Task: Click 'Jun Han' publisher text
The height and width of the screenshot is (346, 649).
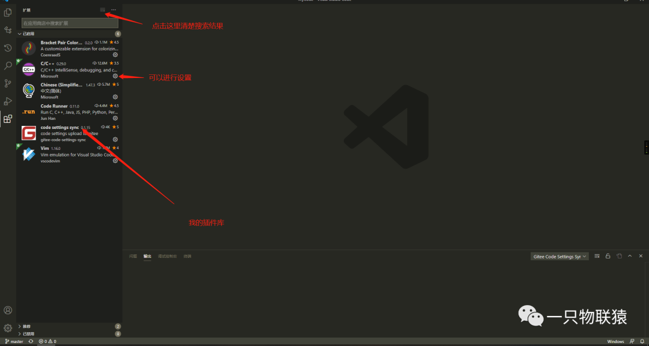Action: (47, 119)
